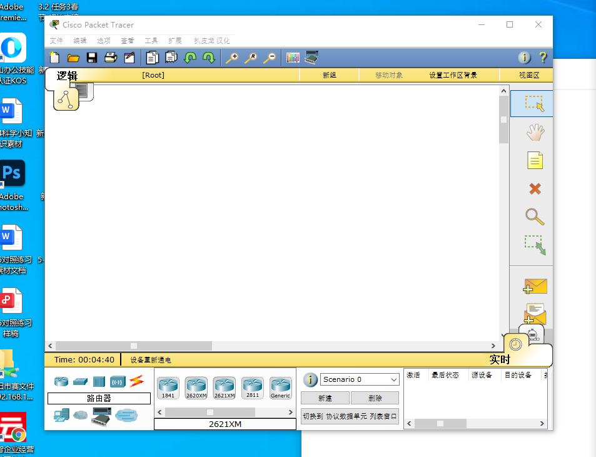Paste using the paste toolbar icon

pyautogui.click(x=171, y=58)
